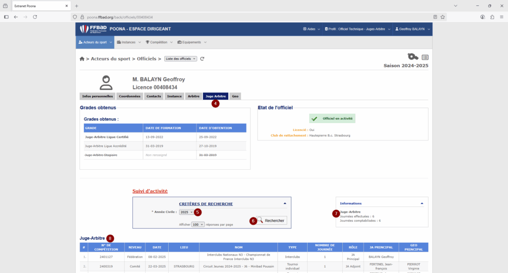The width and height of the screenshot is (508, 273).
Task: Click the Officiel en activité status badge
Action: tap(332, 118)
